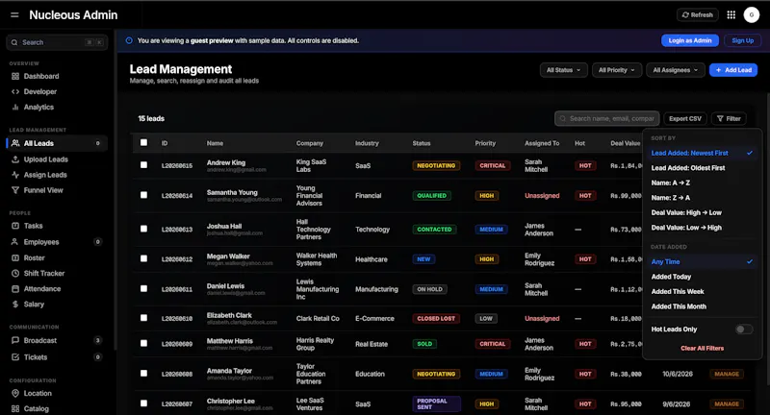This screenshot has height=415, width=770.
Task: Click the Dashboard sidebar icon
Action: point(15,77)
